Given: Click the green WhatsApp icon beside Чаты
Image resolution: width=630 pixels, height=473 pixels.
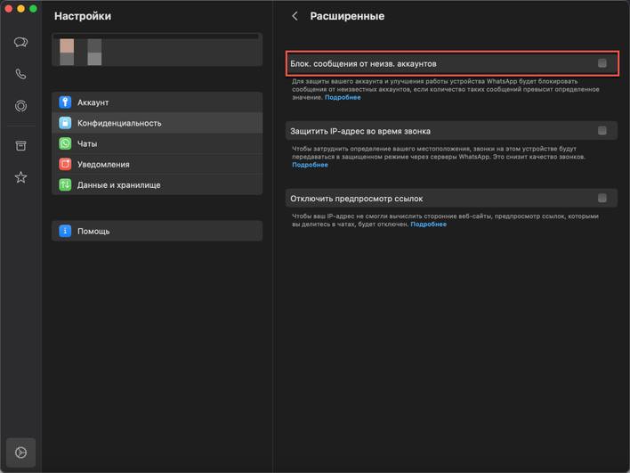Looking at the screenshot, I should coord(65,143).
